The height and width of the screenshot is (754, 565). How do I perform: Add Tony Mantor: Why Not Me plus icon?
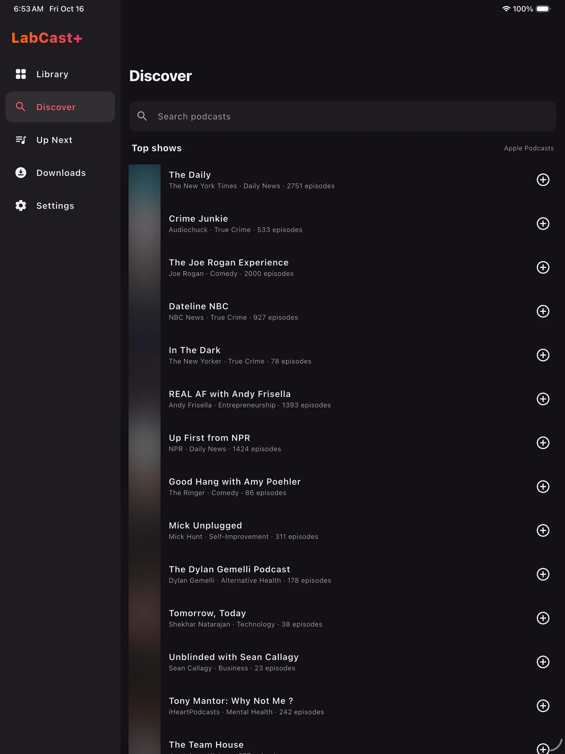[543, 705]
